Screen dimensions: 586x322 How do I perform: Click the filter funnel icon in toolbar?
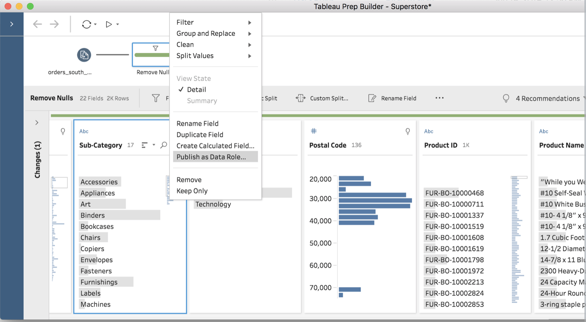pos(156,98)
